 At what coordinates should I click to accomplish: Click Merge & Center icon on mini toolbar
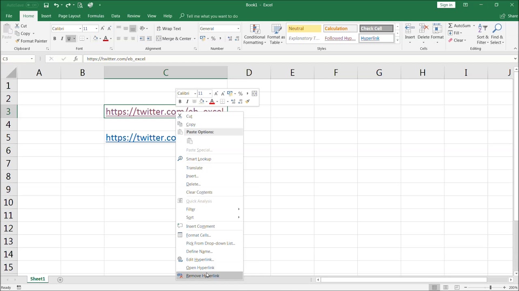point(254,93)
